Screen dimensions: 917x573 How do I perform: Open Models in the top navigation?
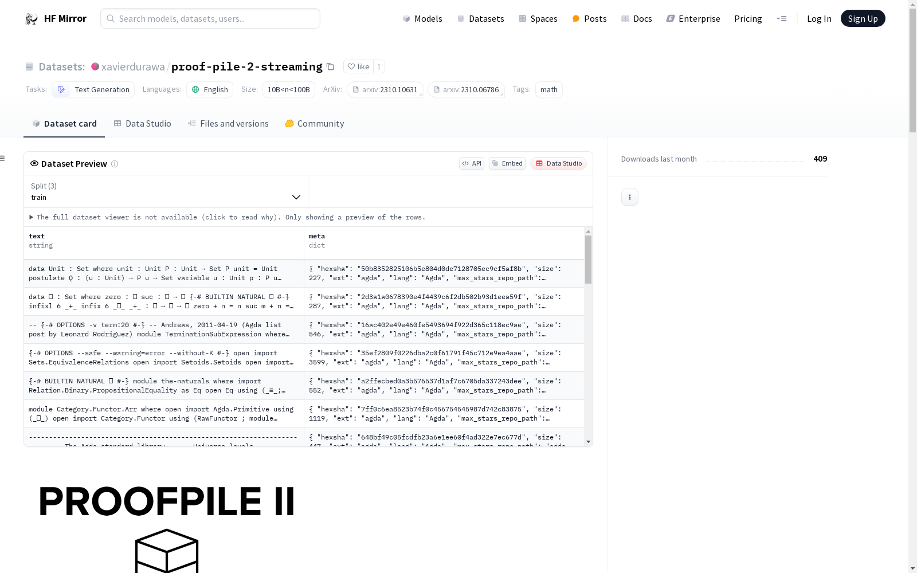pos(422,19)
